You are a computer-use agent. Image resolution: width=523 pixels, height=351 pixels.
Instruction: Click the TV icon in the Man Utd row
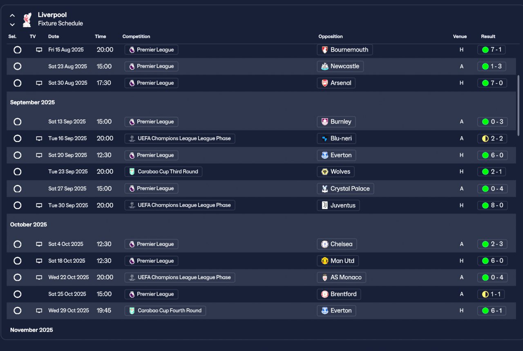pyautogui.click(x=39, y=261)
